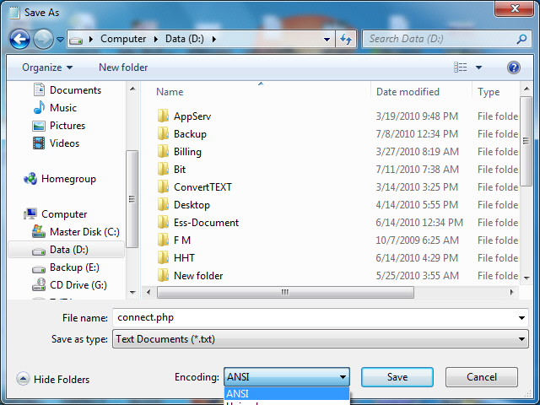Image resolution: width=540 pixels, height=405 pixels.
Task: Select Homegroup in the navigation pane
Action: (x=60, y=179)
